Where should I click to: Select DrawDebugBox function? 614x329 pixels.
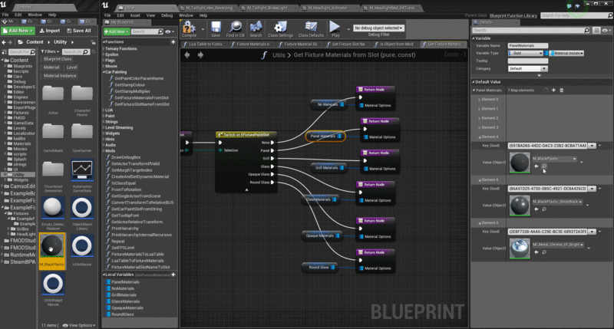[x=126, y=157]
